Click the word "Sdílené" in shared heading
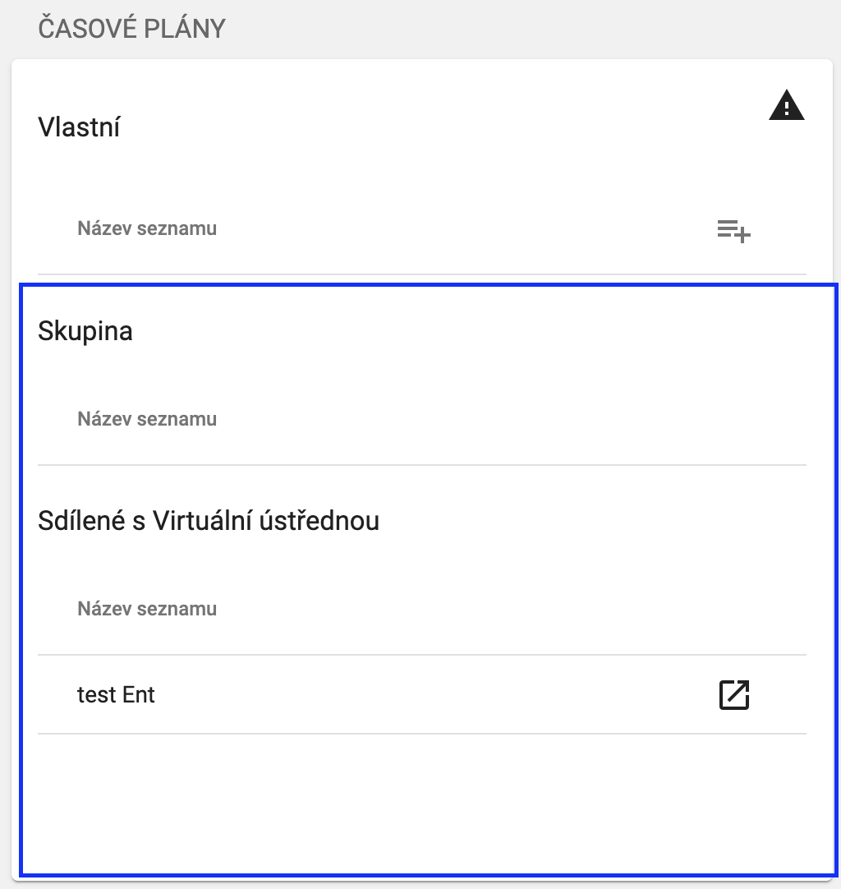This screenshot has width=841, height=889. click(x=81, y=522)
